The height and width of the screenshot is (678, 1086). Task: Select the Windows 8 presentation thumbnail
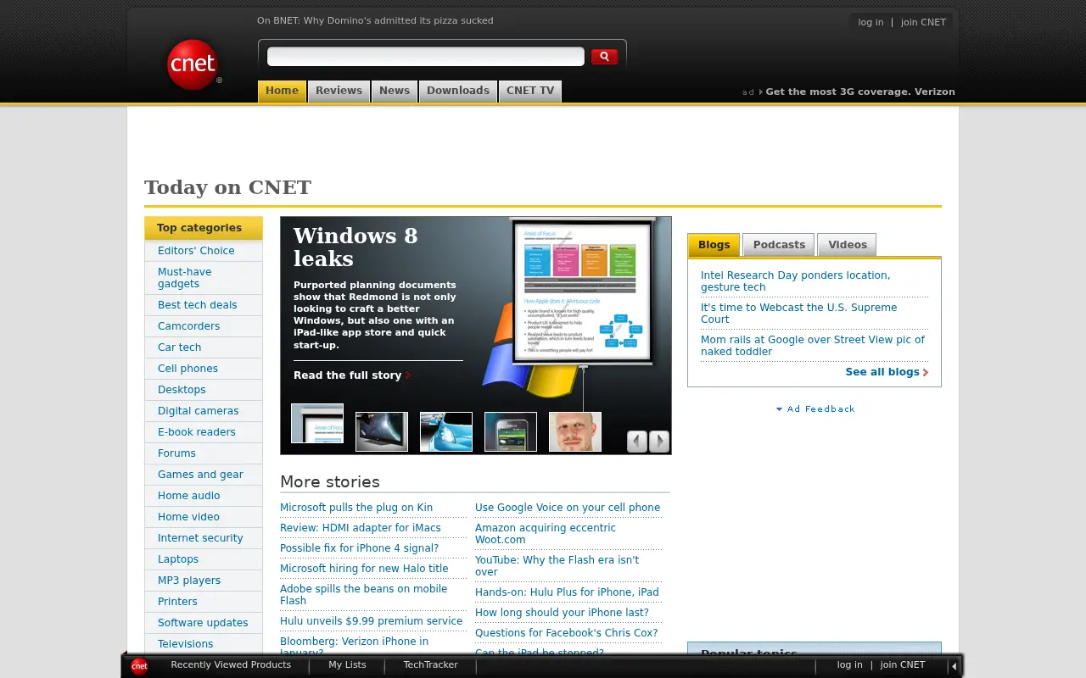317,424
